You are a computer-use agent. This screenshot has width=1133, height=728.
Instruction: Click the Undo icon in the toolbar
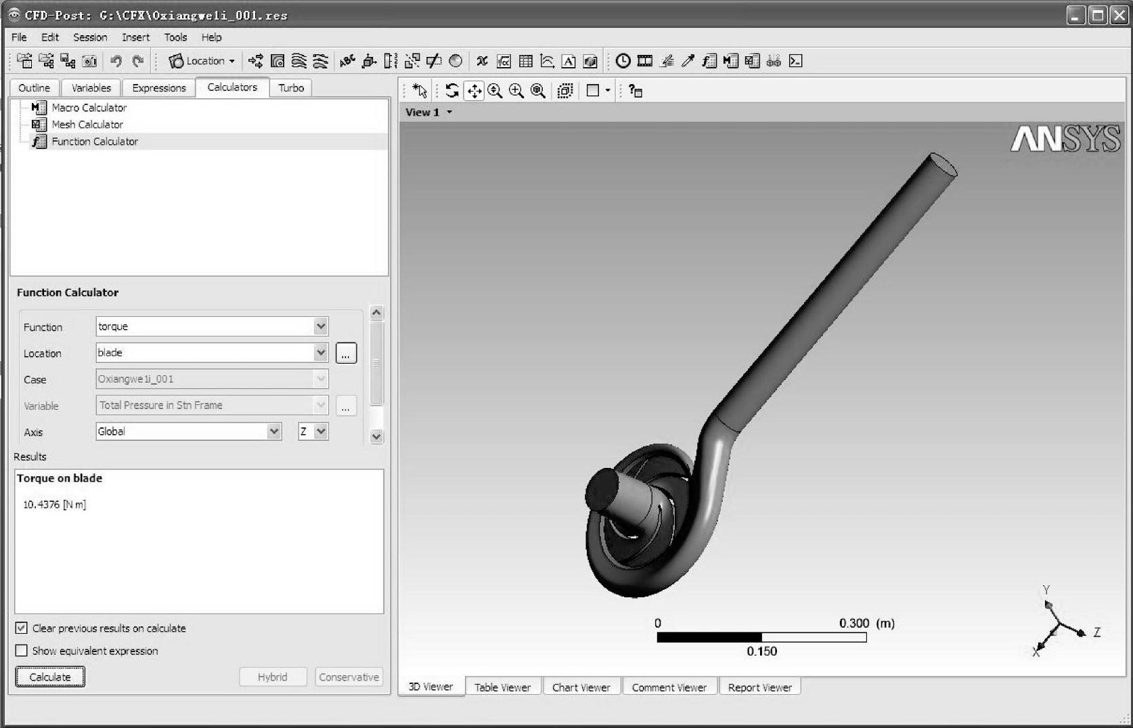[116, 61]
